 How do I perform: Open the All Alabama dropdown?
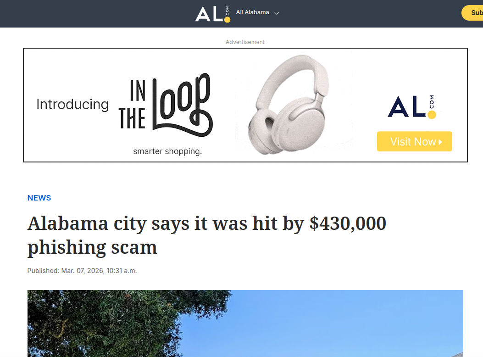tap(257, 13)
